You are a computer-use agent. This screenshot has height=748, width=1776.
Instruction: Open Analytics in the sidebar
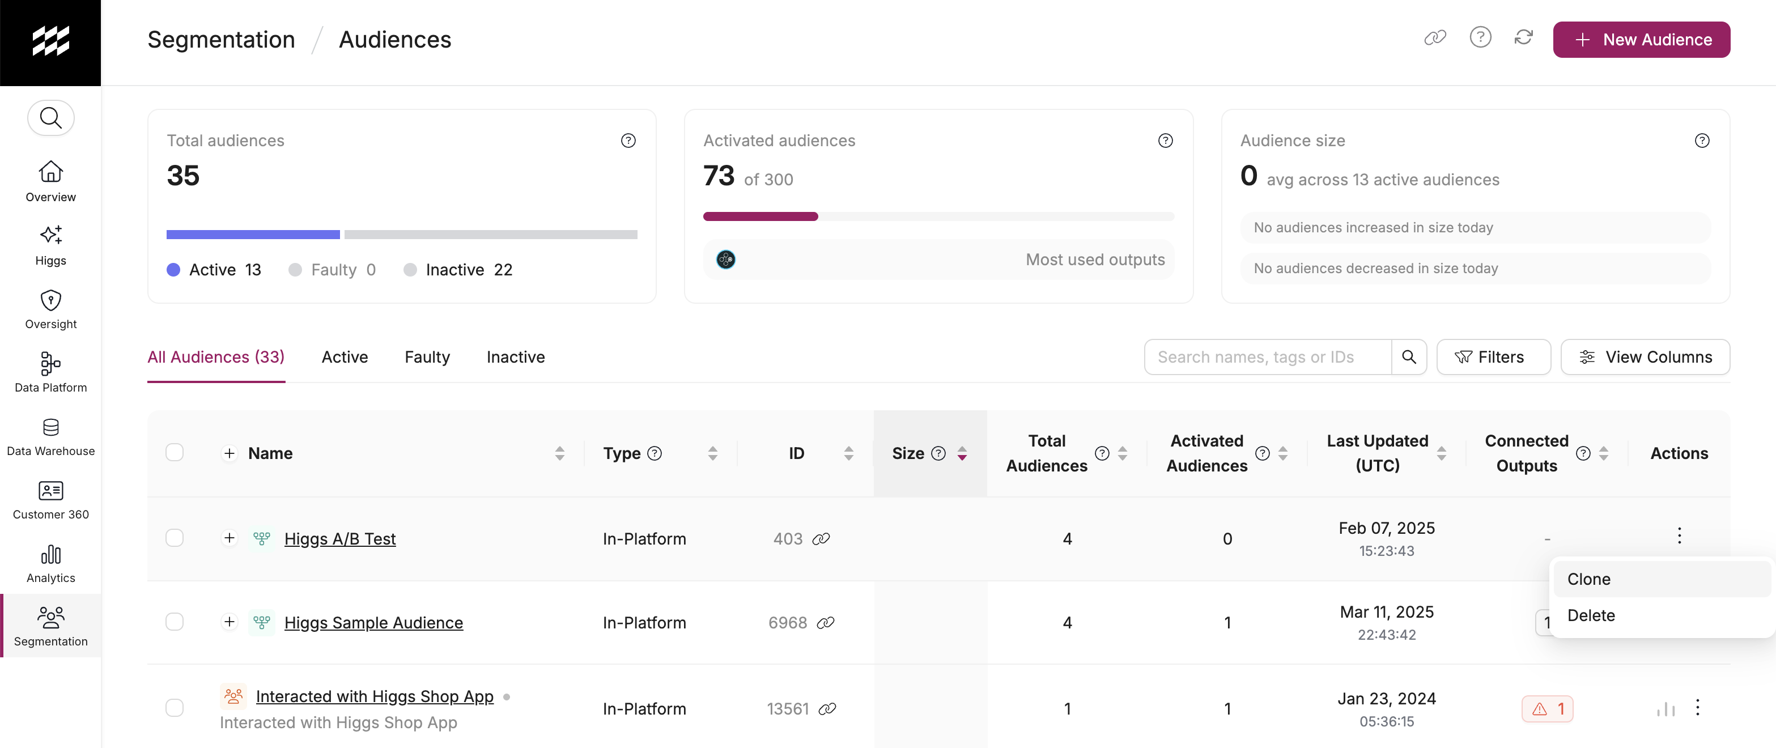(50, 563)
